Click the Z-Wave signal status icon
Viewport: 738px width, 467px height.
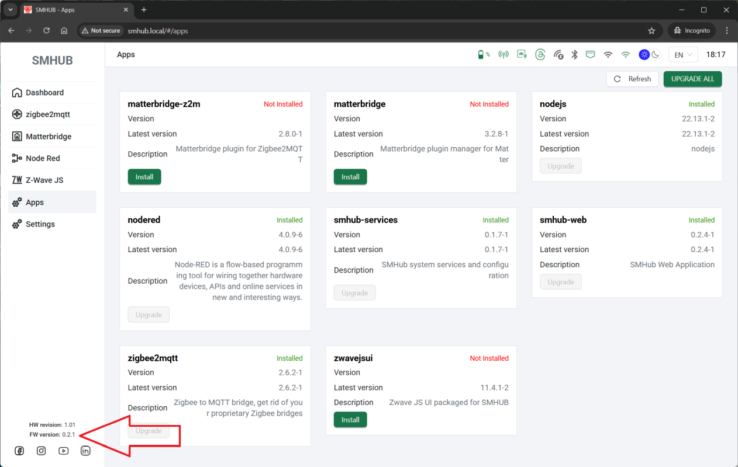coord(558,54)
